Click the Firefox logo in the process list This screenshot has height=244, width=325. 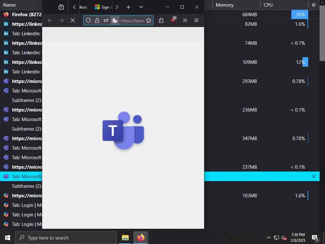tap(6, 14)
